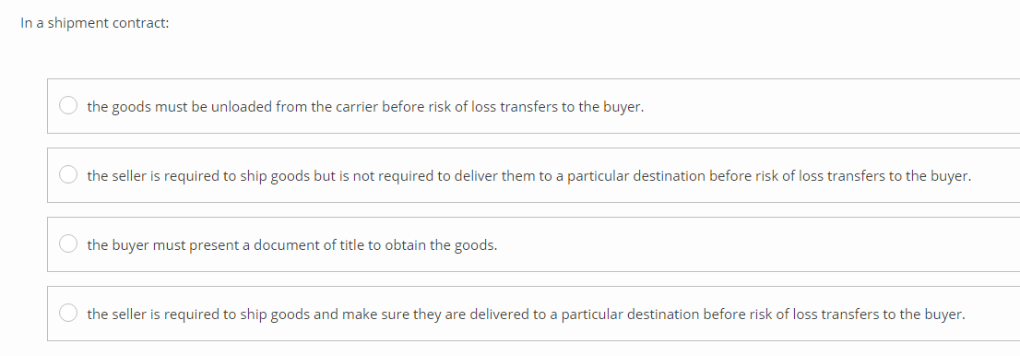
Task: Select radio button for 'goods must be unloaded' answer
Action: (x=68, y=105)
